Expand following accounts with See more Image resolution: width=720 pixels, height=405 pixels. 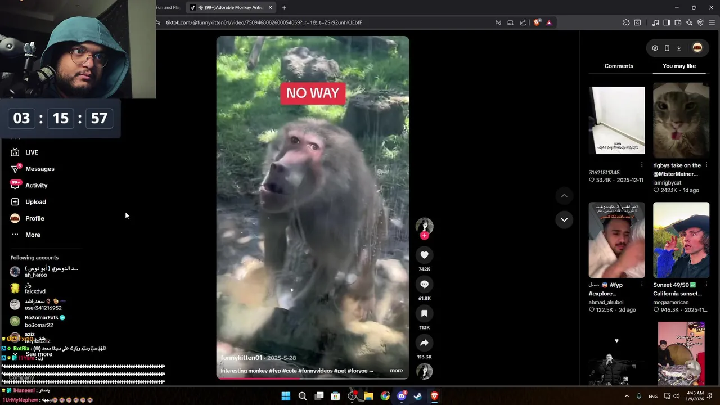[39, 354]
